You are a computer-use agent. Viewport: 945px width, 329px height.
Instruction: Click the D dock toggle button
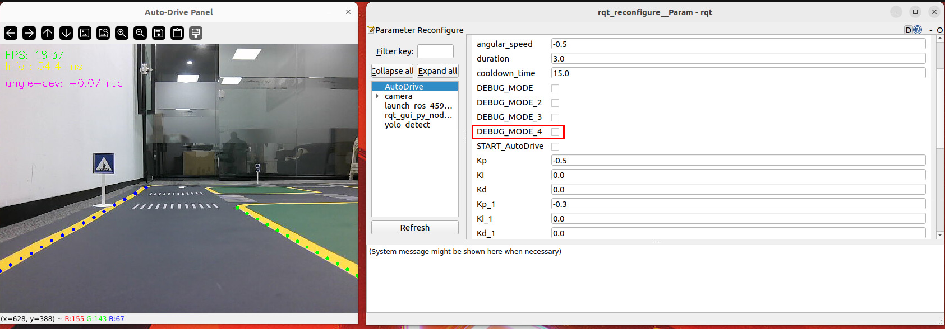(908, 30)
